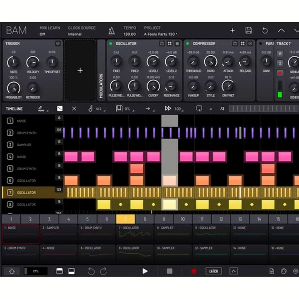The height and width of the screenshot is (299, 299).
Task: Click the minus loop length button
Action: pyautogui.click(x=211, y=109)
